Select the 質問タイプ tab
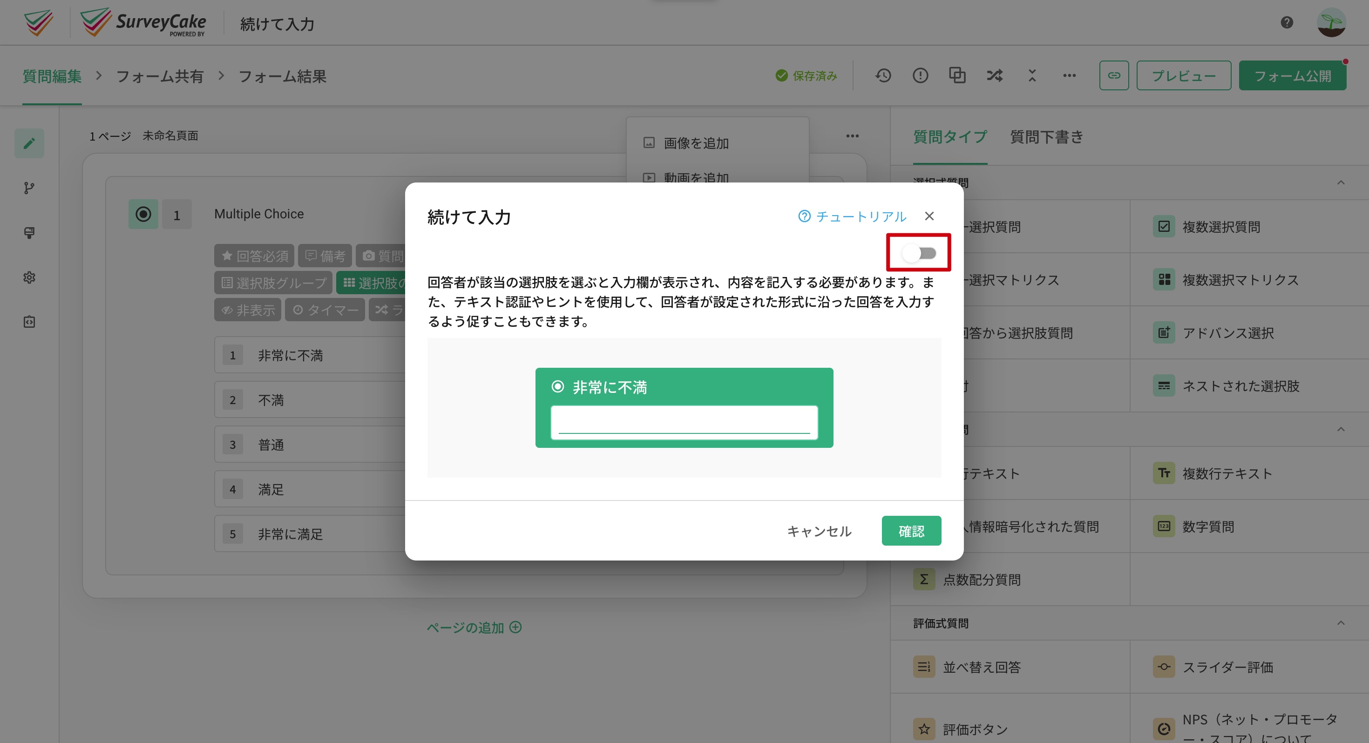The image size is (1369, 743). tap(950, 136)
